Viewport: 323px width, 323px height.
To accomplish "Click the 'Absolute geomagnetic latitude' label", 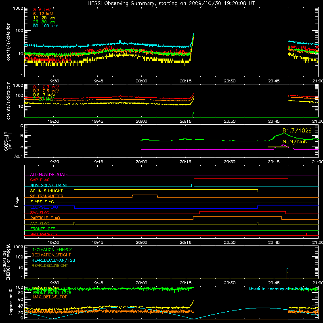I will (279, 289).
